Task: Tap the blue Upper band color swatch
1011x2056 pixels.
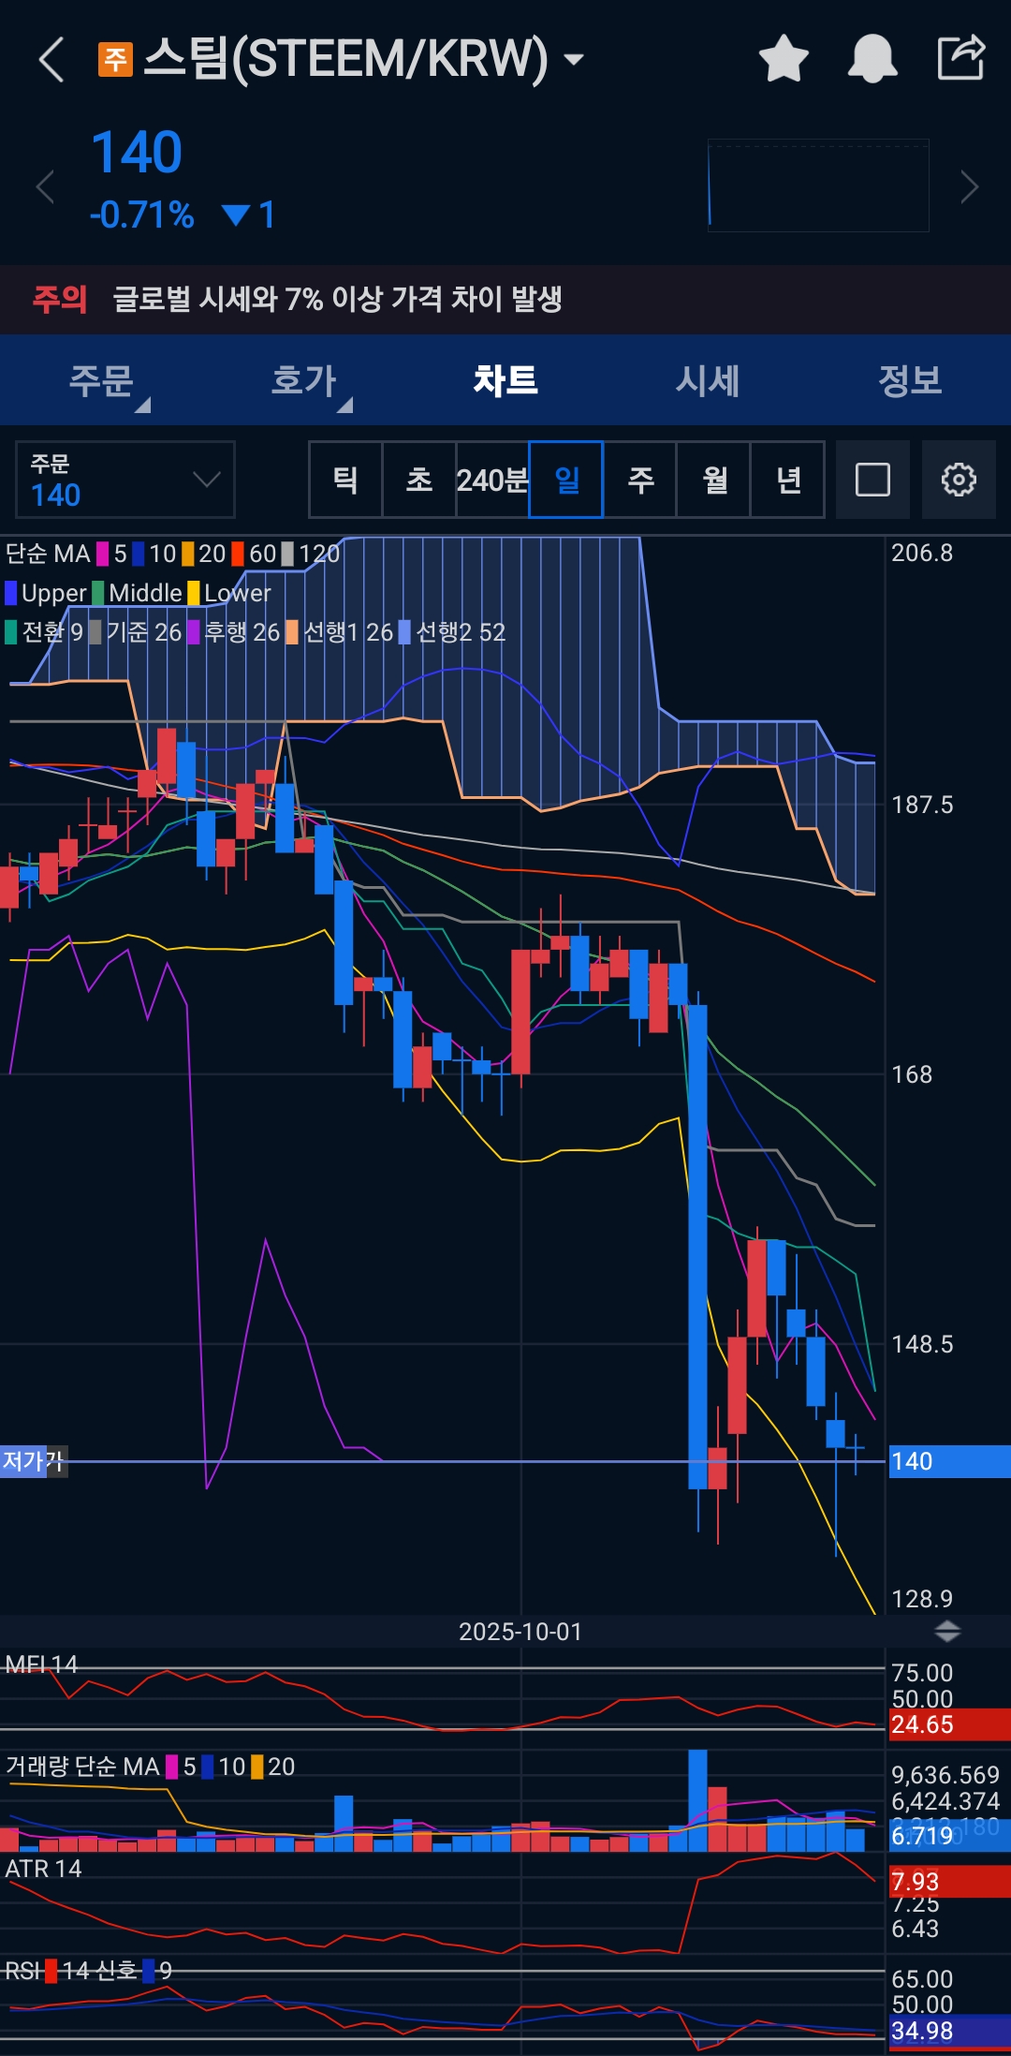Action: coord(11,593)
